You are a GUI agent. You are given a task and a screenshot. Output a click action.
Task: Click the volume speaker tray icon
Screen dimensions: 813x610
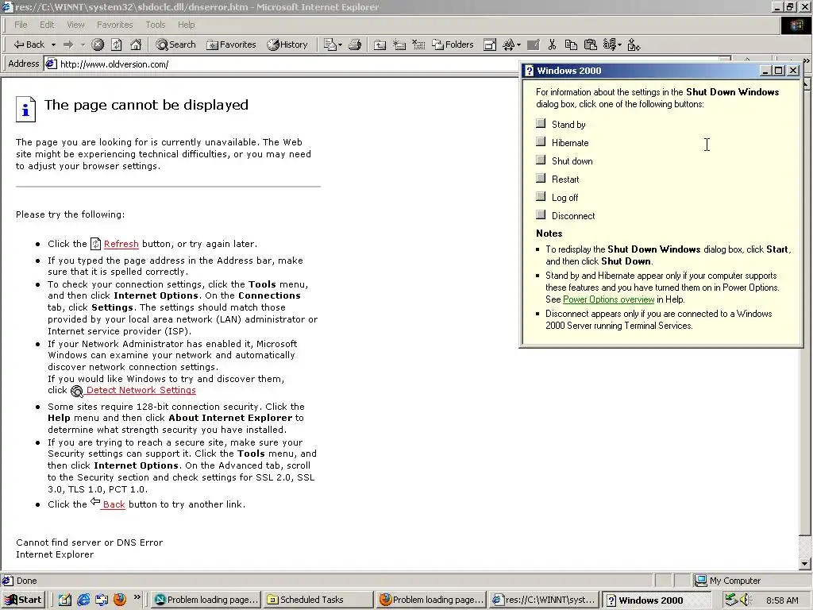pyautogui.click(x=746, y=600)
